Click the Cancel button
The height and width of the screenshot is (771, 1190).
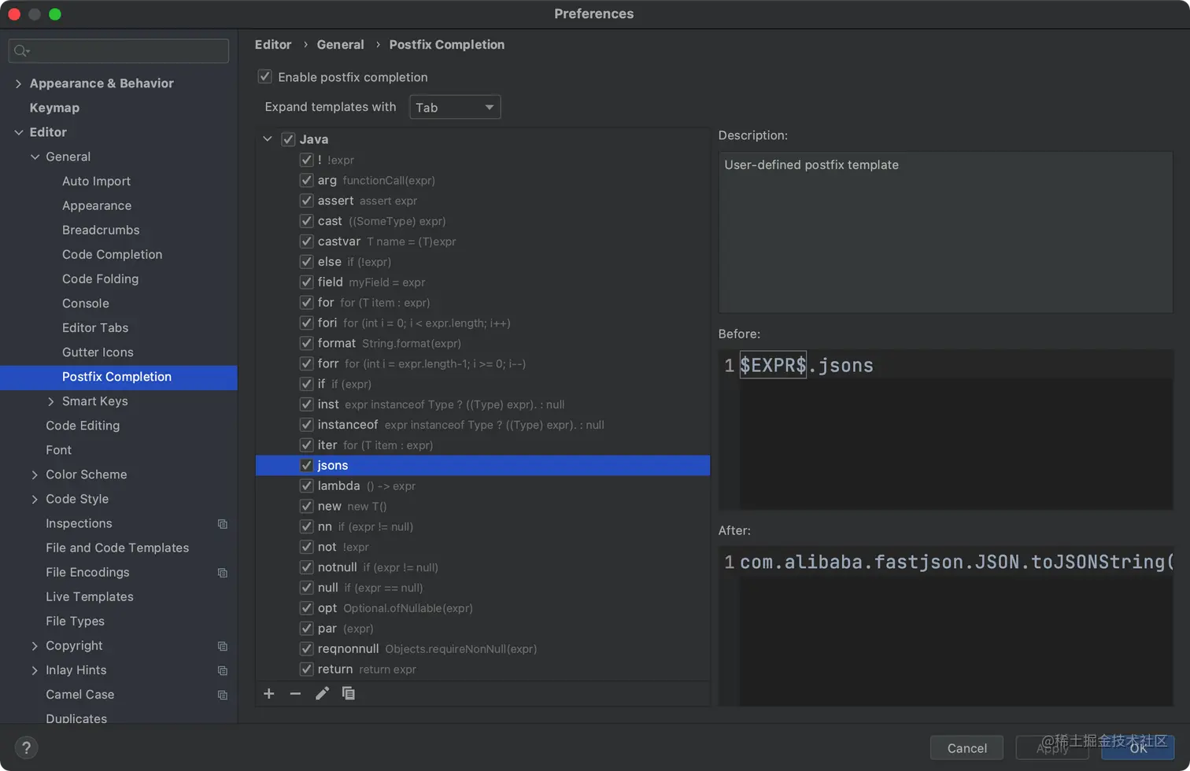pyautogui.click(x=966, y=748)
